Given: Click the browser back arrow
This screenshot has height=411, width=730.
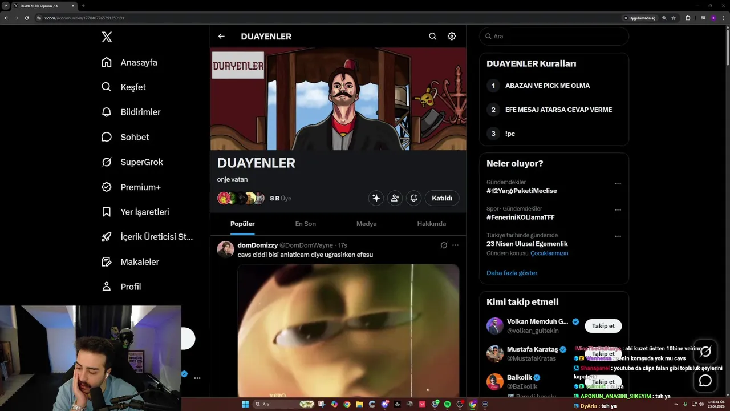Looking at the screenshot, I should pos(6,18).
